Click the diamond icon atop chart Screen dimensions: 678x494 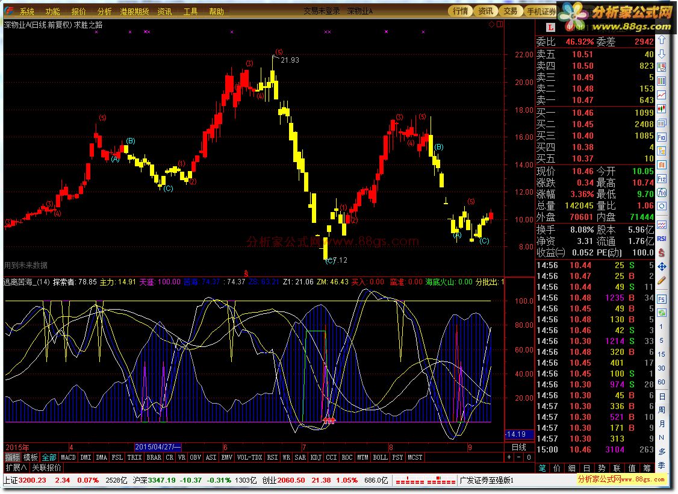point(491,24)
